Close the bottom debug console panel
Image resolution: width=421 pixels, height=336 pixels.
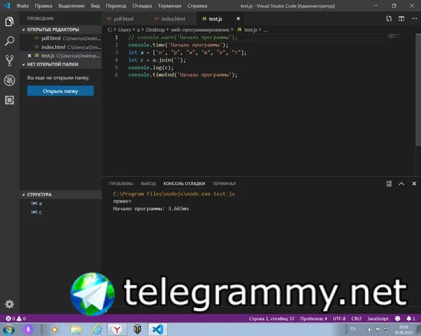[414, 184]
